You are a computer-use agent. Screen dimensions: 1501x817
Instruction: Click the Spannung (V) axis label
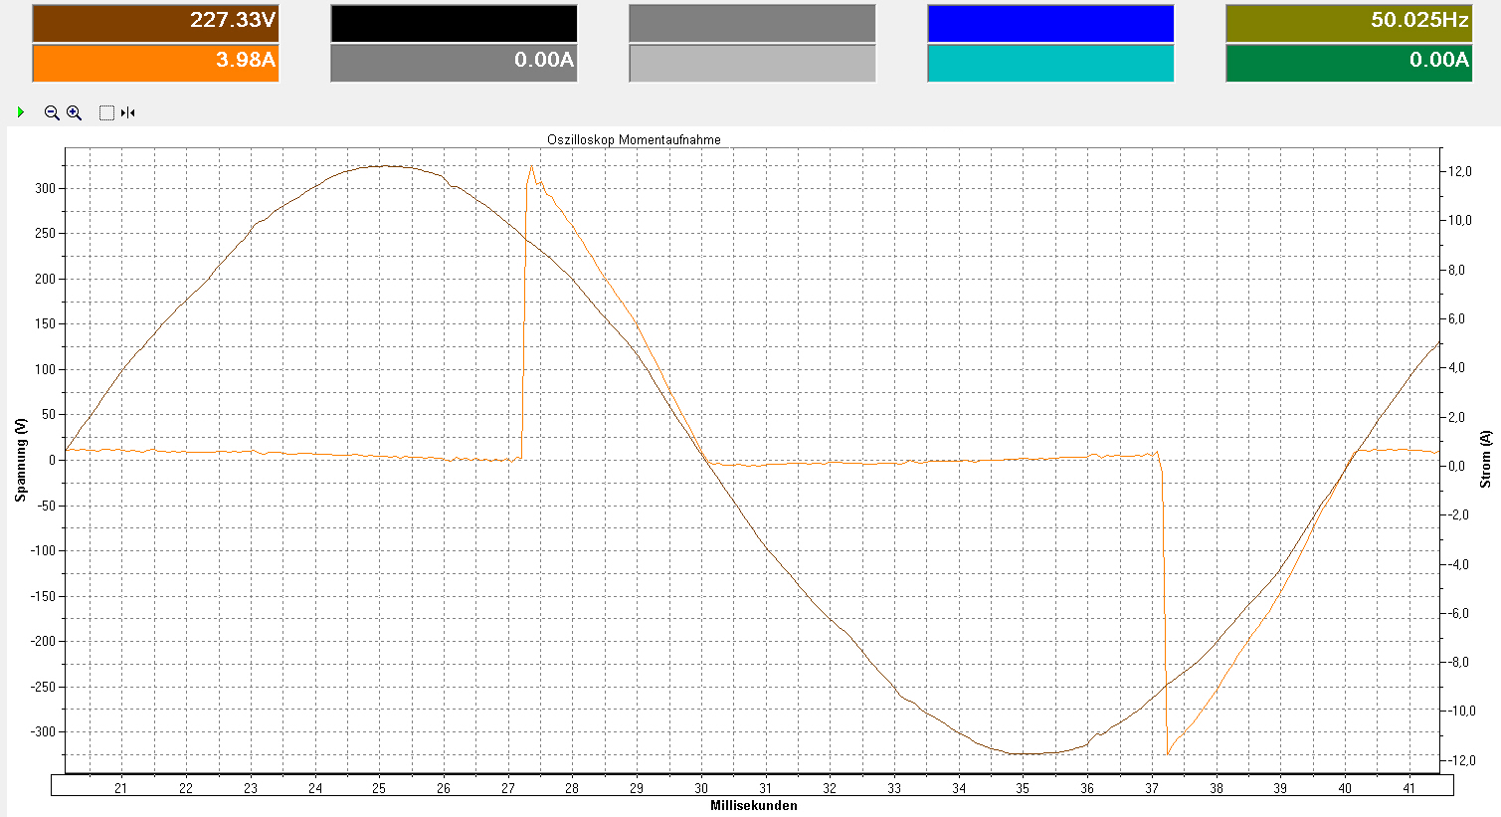tap(20, 460)
